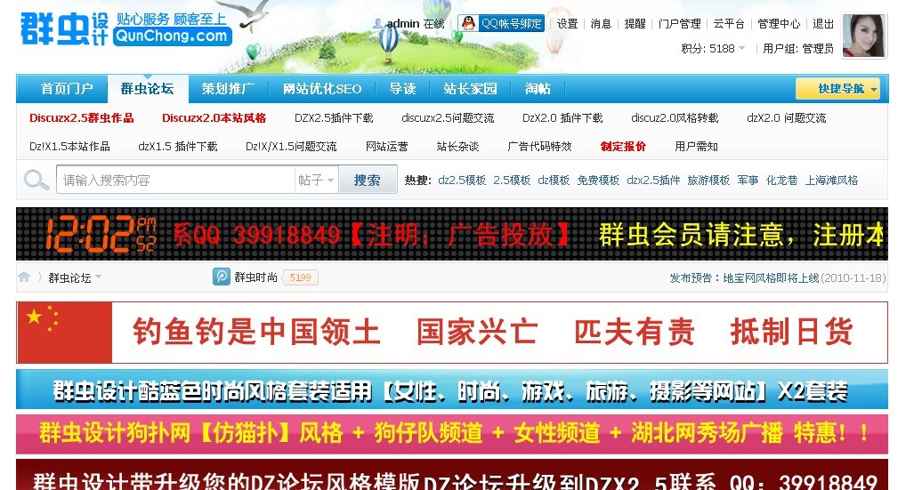Image resolution: width=914 pixels, height=490 pixels.
Task: Open the 用户需知 link
Action: (x=696, y=146)
